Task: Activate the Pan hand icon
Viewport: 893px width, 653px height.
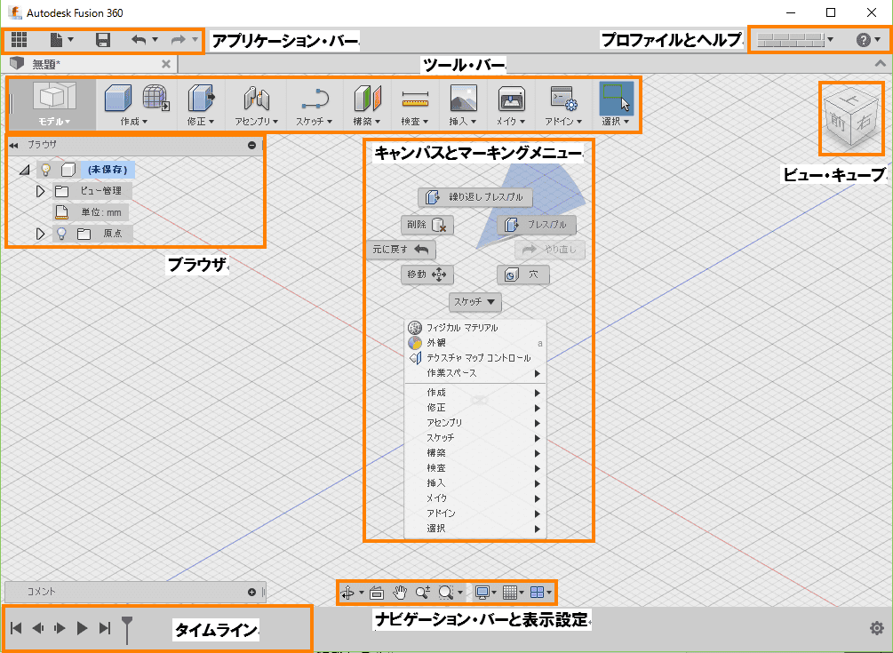Action: [x=401, y=592]
